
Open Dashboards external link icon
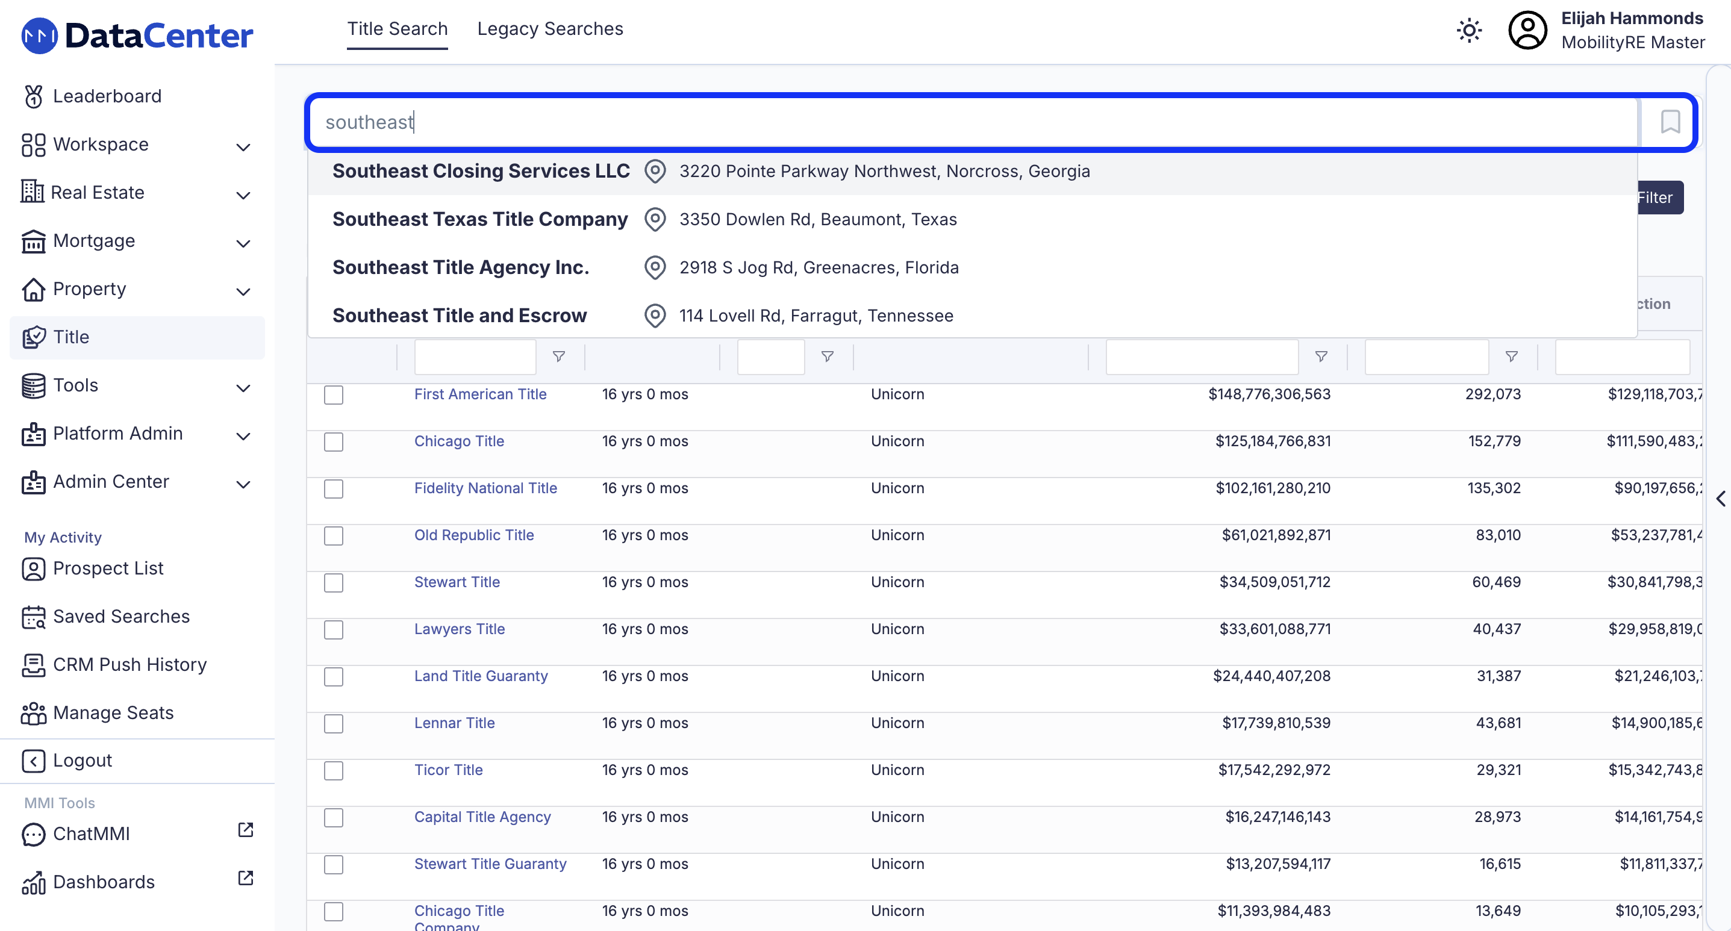(x=246, y=878)
